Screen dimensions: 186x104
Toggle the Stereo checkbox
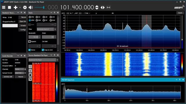30,50
